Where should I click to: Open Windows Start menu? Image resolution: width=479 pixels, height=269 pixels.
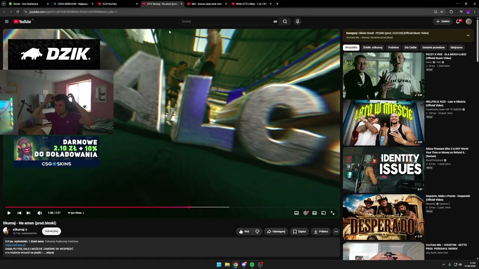(219, 265)
